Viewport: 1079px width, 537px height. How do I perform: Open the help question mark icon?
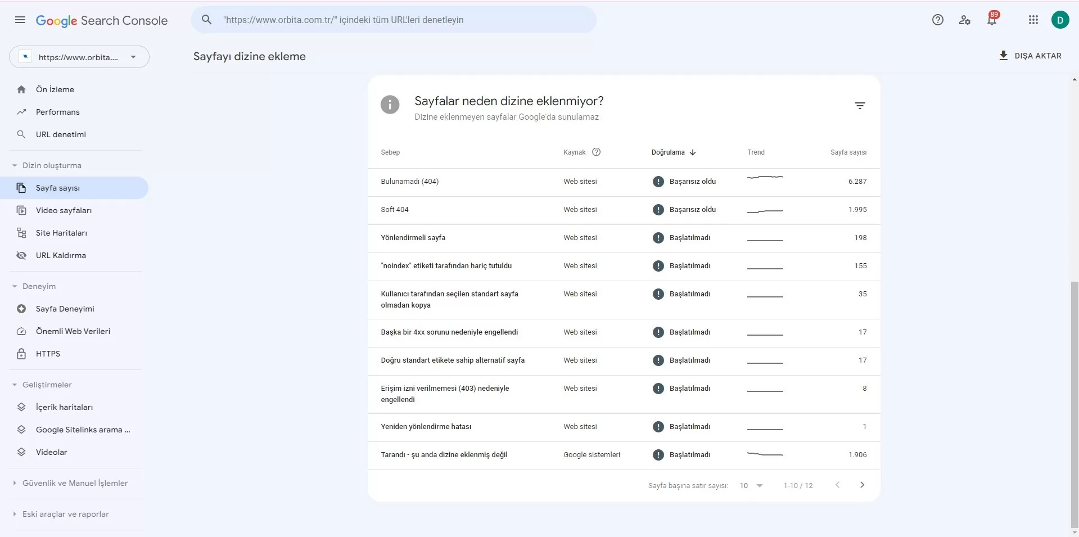(937, 20)
